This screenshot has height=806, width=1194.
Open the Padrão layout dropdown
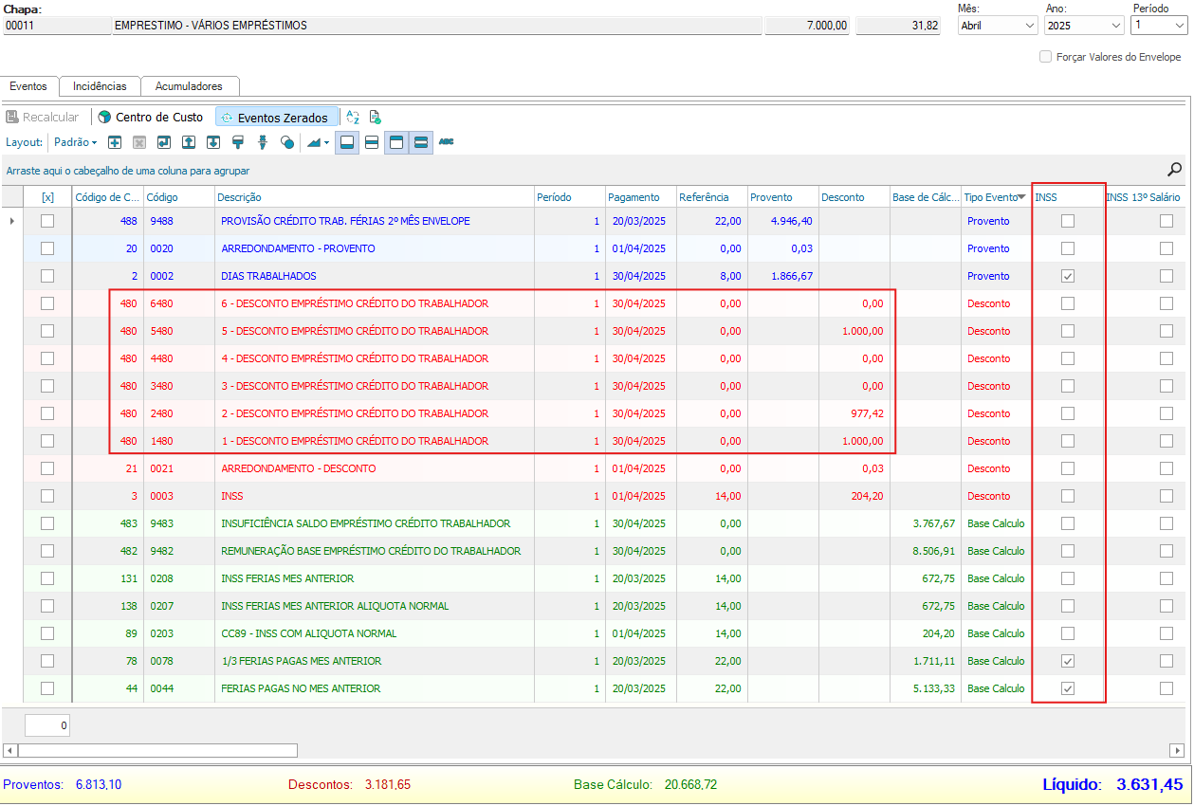[75, 142]
